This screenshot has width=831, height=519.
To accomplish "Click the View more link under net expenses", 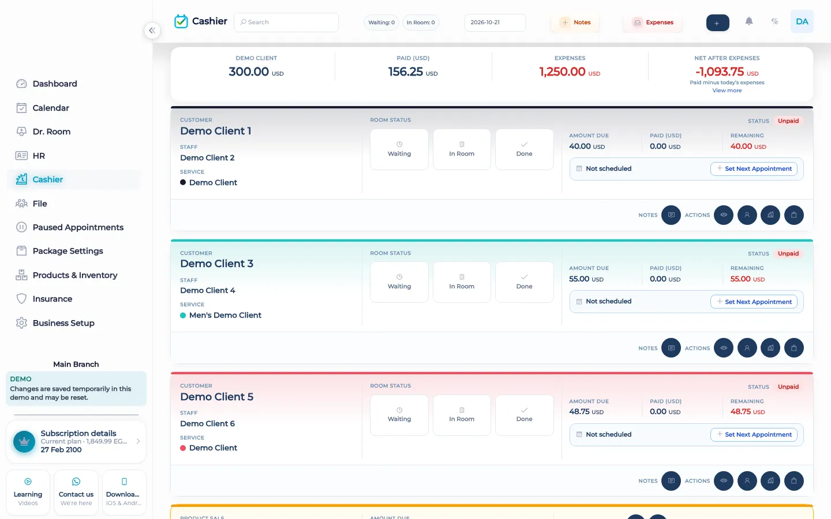I will click(727, 91).
